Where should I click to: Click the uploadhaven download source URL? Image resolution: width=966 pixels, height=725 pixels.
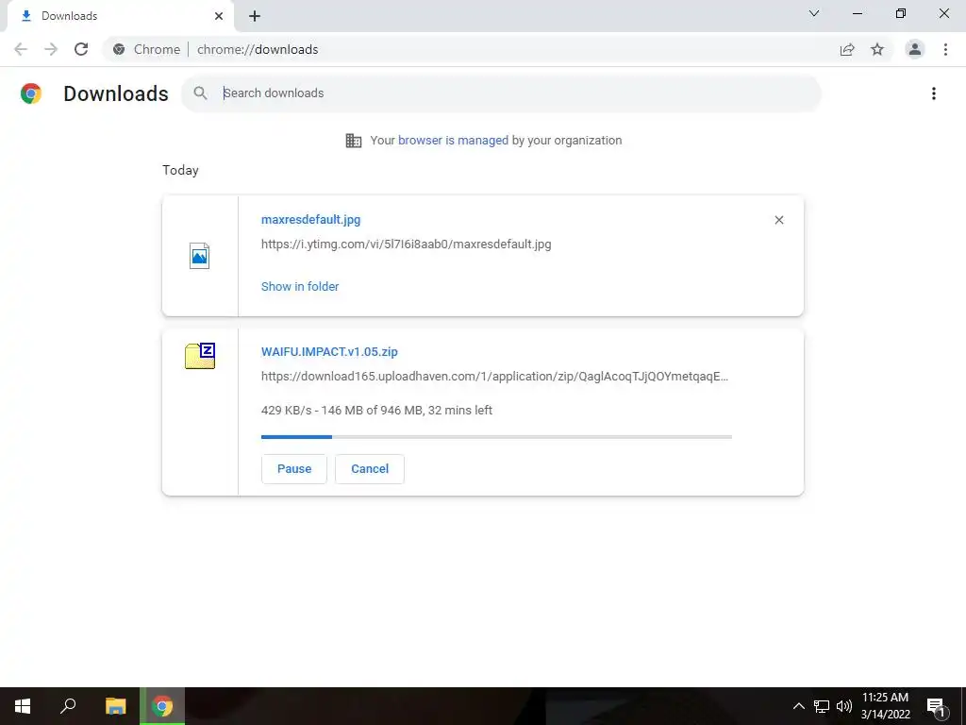coord(494,376)
